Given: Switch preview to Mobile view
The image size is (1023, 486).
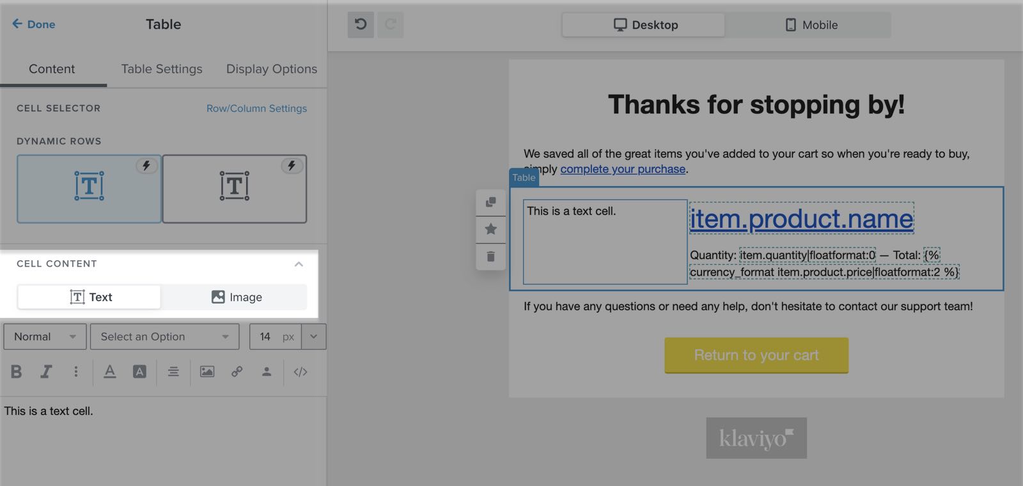Looking at the screenshot, I should pyautogui.click(x=811, y=25).
